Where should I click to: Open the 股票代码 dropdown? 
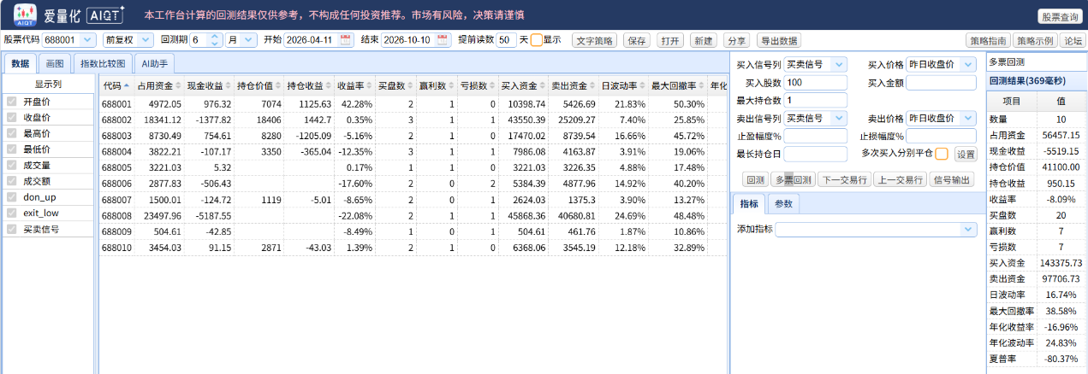click(89, 40)
